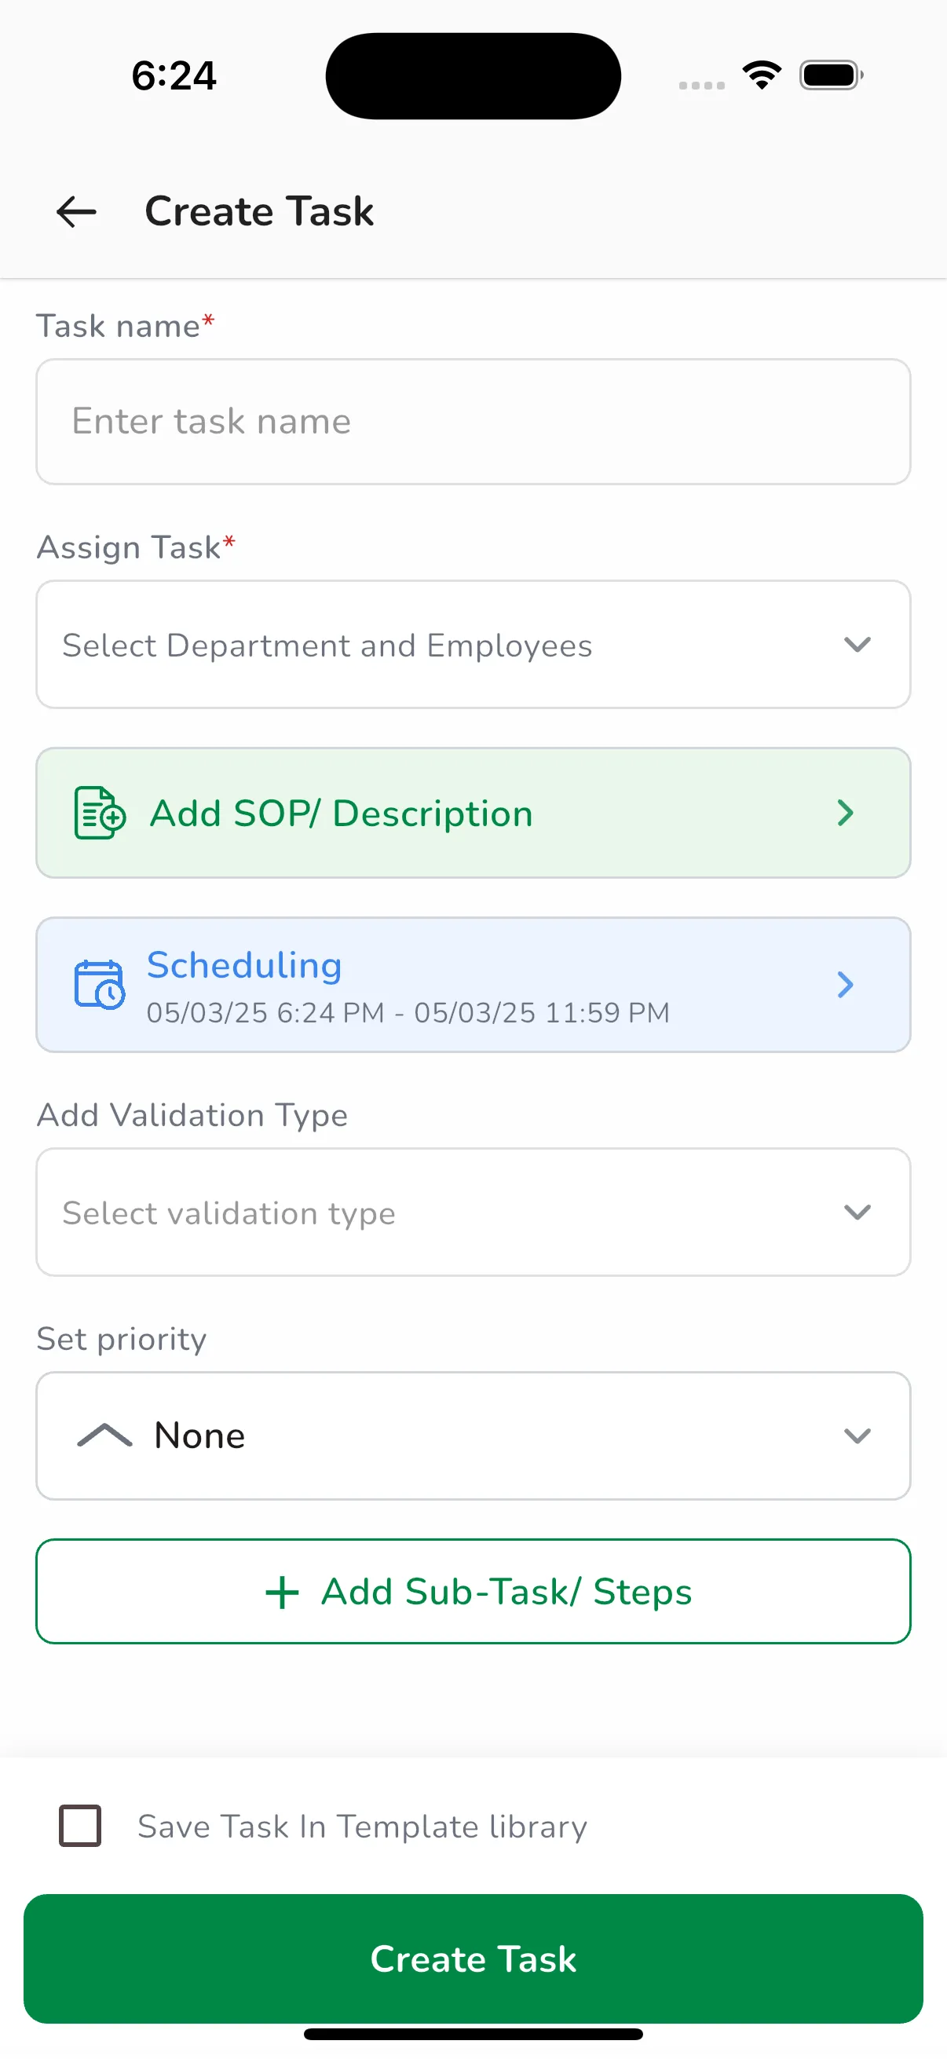Screen dimensions: 947x2059
Task: Click the priority caret icon beside None
Action: pos(104,1435)
